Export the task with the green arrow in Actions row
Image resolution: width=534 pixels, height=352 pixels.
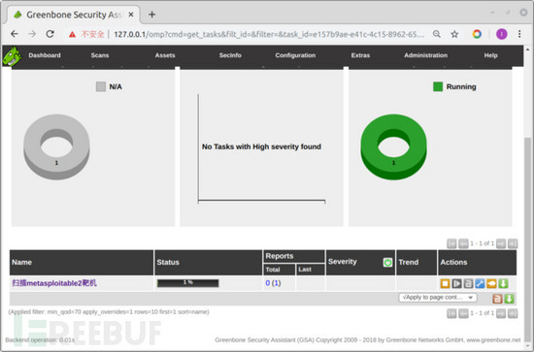503,283
